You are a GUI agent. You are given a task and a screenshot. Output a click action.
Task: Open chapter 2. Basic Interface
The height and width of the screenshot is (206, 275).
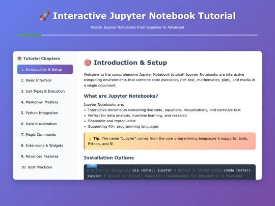click(45, 80)
